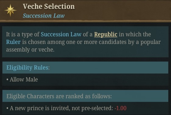The width and height of the screenshot is (171, 115).
Task: Open the Succession Law link in description
Action: [61, 34]
